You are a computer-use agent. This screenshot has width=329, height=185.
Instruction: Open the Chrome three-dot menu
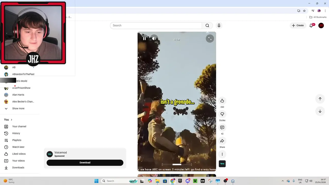click(325, 11)
